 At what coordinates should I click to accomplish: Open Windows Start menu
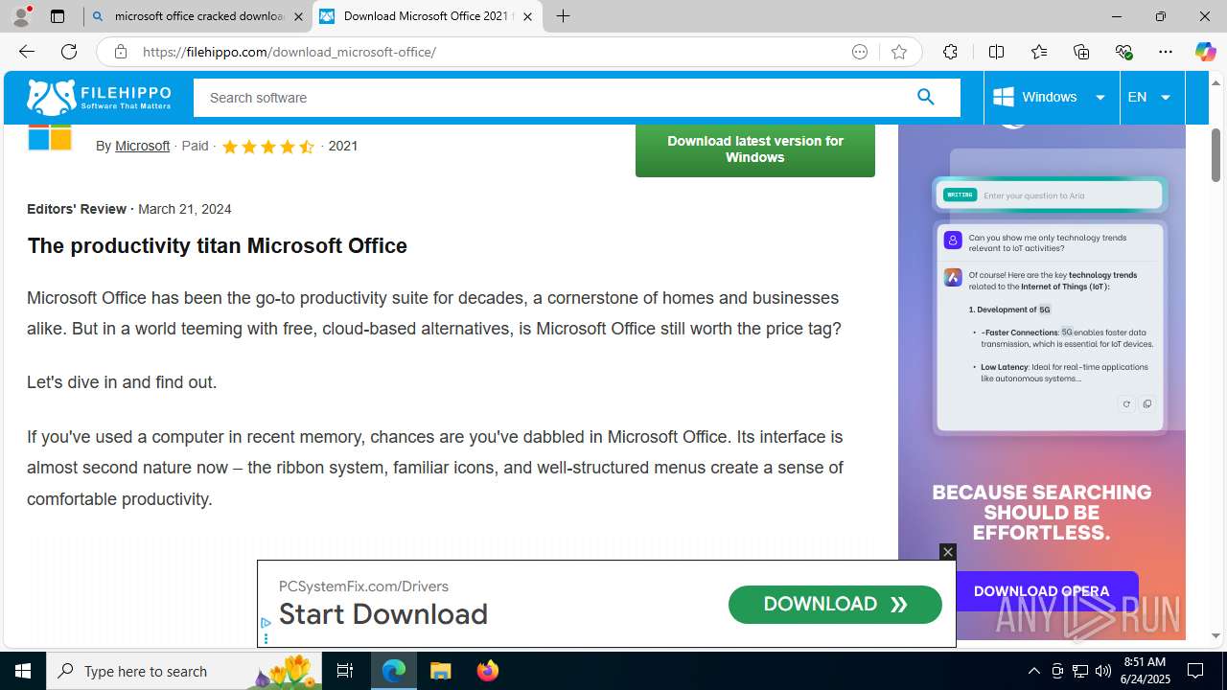coord(23,671)
